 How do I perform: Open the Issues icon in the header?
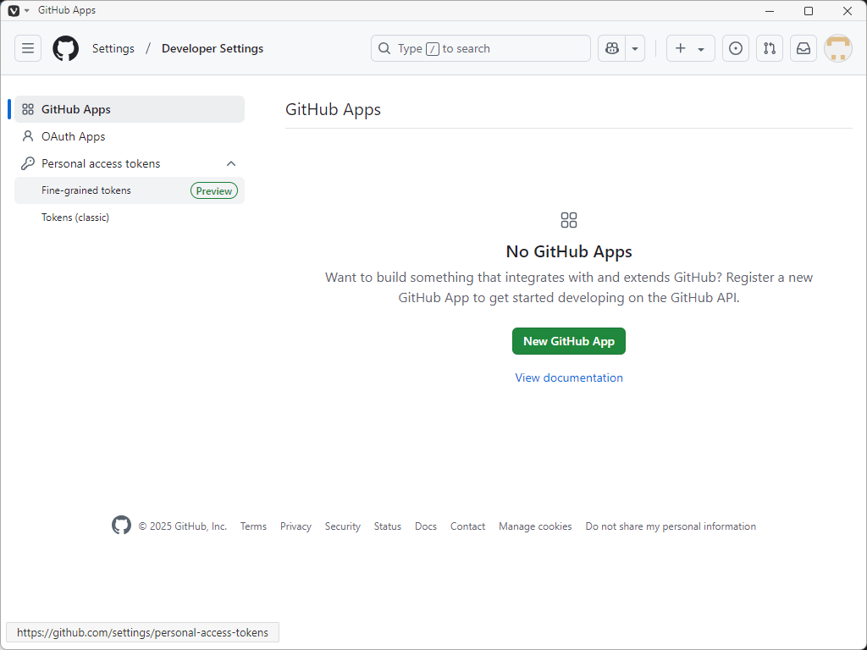click(736, 48)
